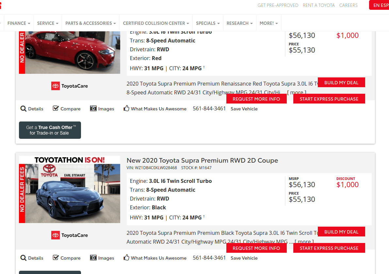Open camera Images icon for red Supra
This screenshot has height=274, width=389.
tap(93, 109)
